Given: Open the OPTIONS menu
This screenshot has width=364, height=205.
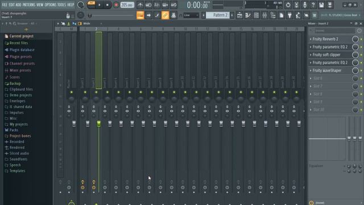Looking at the screenshot, I should point(51,5).
